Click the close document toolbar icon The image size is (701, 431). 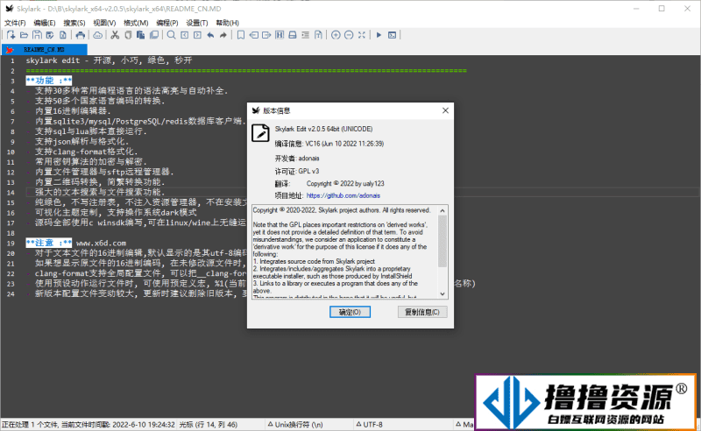coord(63,35)
